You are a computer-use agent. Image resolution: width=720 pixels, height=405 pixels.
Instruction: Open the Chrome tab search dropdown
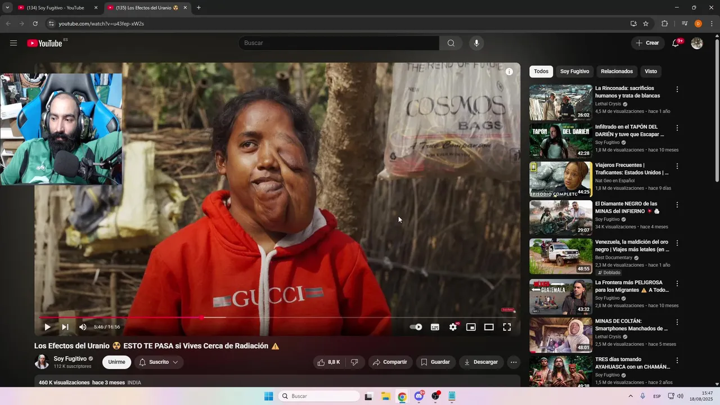click(7, 8)
